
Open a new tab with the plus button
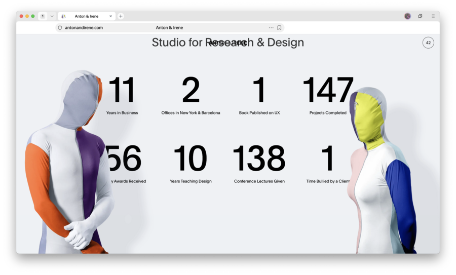pyautogui.click(x=121, y=16)
